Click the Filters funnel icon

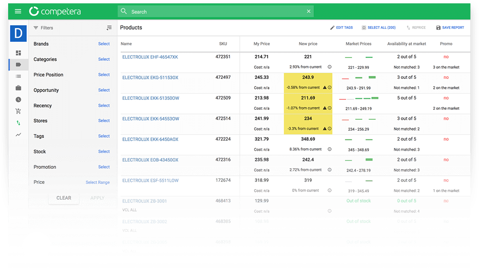(x=36, y=28)
